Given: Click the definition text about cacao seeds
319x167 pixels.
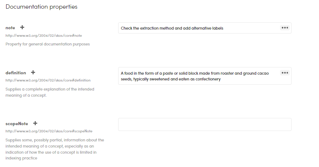Looking at the screenshot, I should click(x=195, y=76).
